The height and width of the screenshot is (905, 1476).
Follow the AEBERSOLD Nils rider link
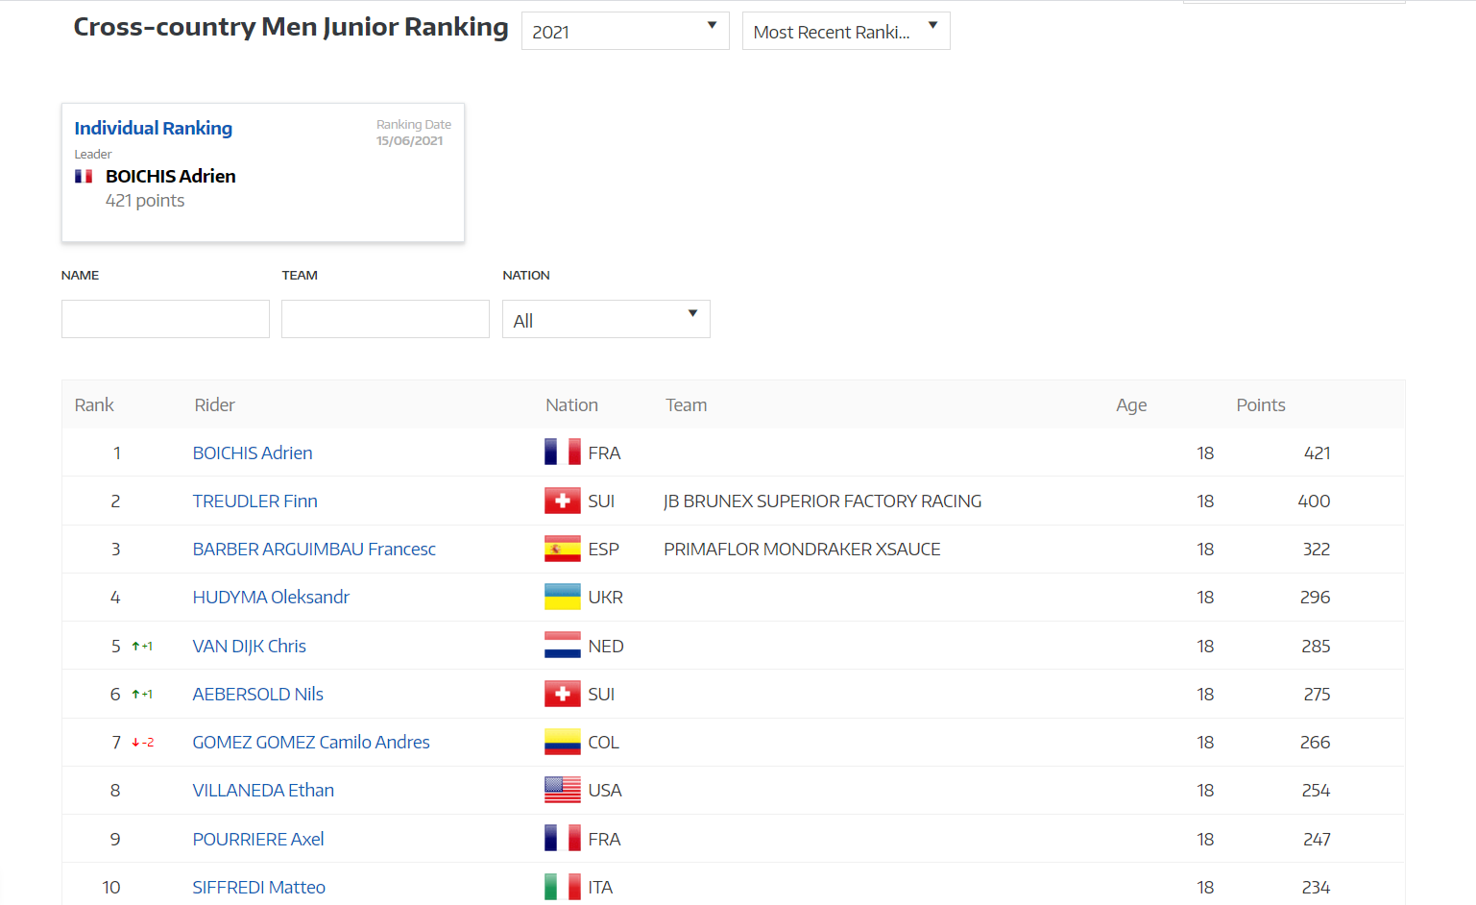click(x=257, y=694)
